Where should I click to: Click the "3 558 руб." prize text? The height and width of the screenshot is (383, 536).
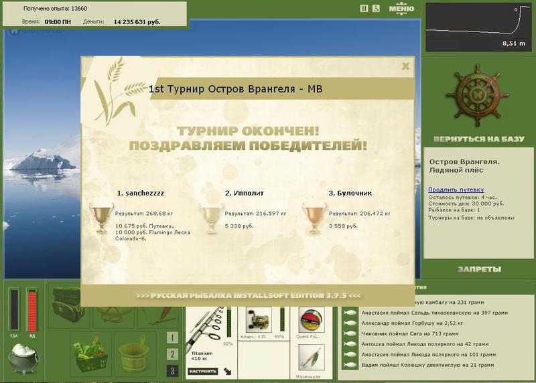click(x=343, y=226)
